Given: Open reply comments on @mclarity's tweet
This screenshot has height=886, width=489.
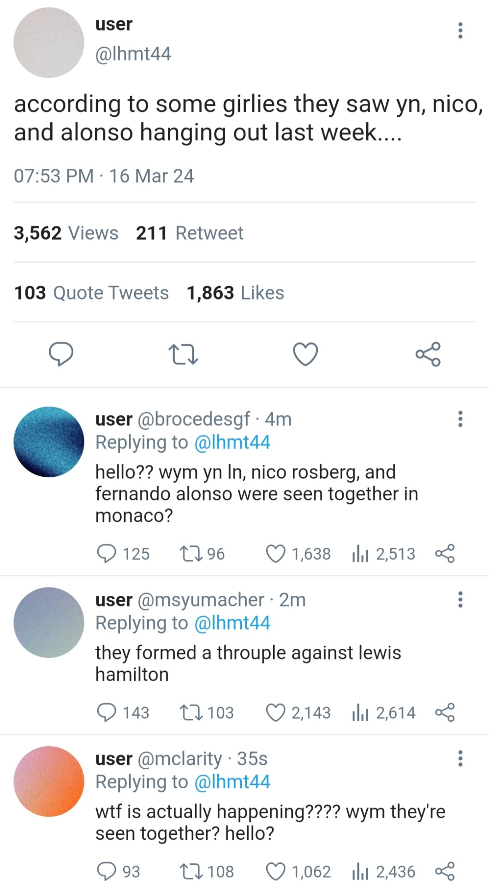Looking at the screenshot, I should 107,871.
